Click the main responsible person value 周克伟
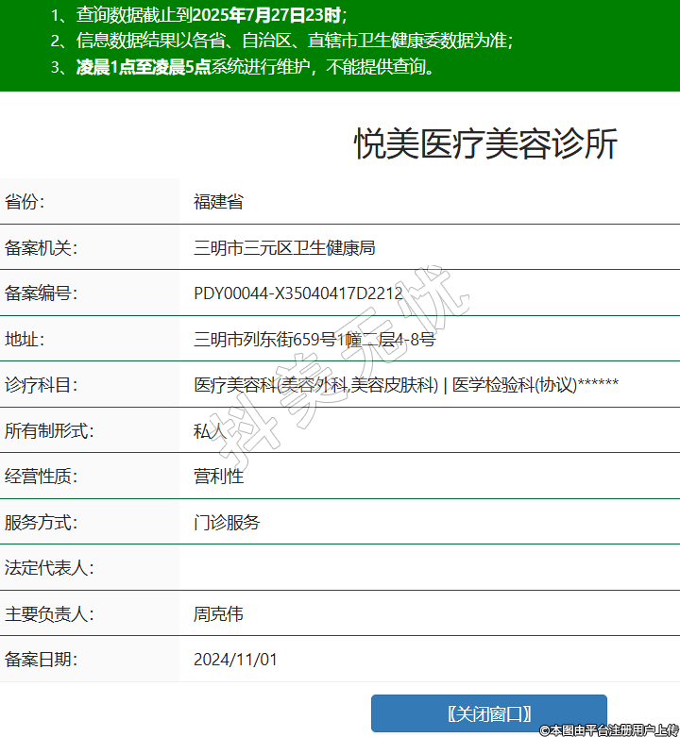 coord(218,614)
